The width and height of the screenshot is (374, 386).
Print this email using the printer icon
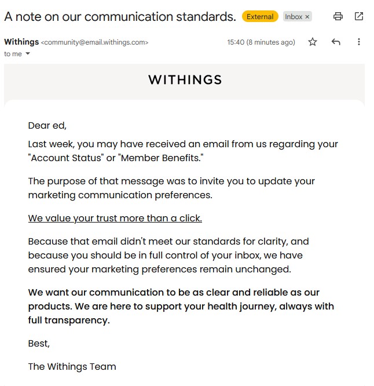[x=338, y=17]
